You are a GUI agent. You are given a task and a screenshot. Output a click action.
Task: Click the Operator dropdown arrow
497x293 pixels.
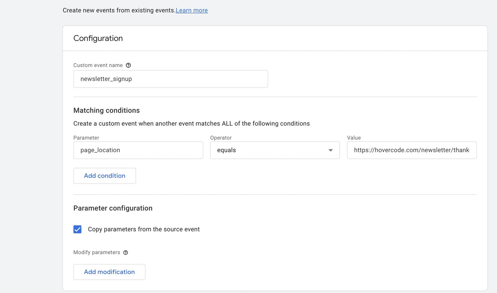(x=331, y=150)
